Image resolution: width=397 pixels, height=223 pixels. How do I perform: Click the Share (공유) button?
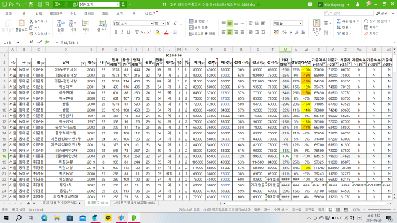tap(381, 13)
